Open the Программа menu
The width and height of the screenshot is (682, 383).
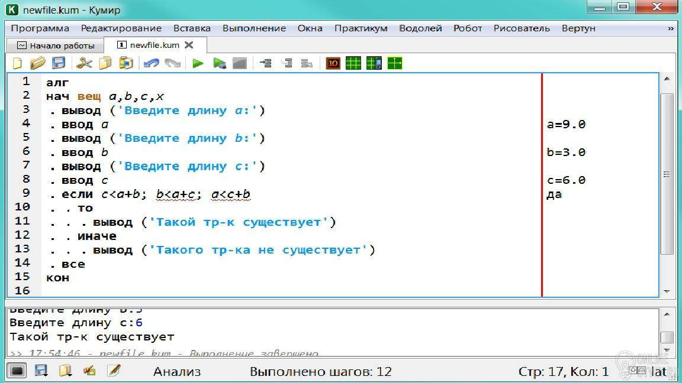(40, 28)
